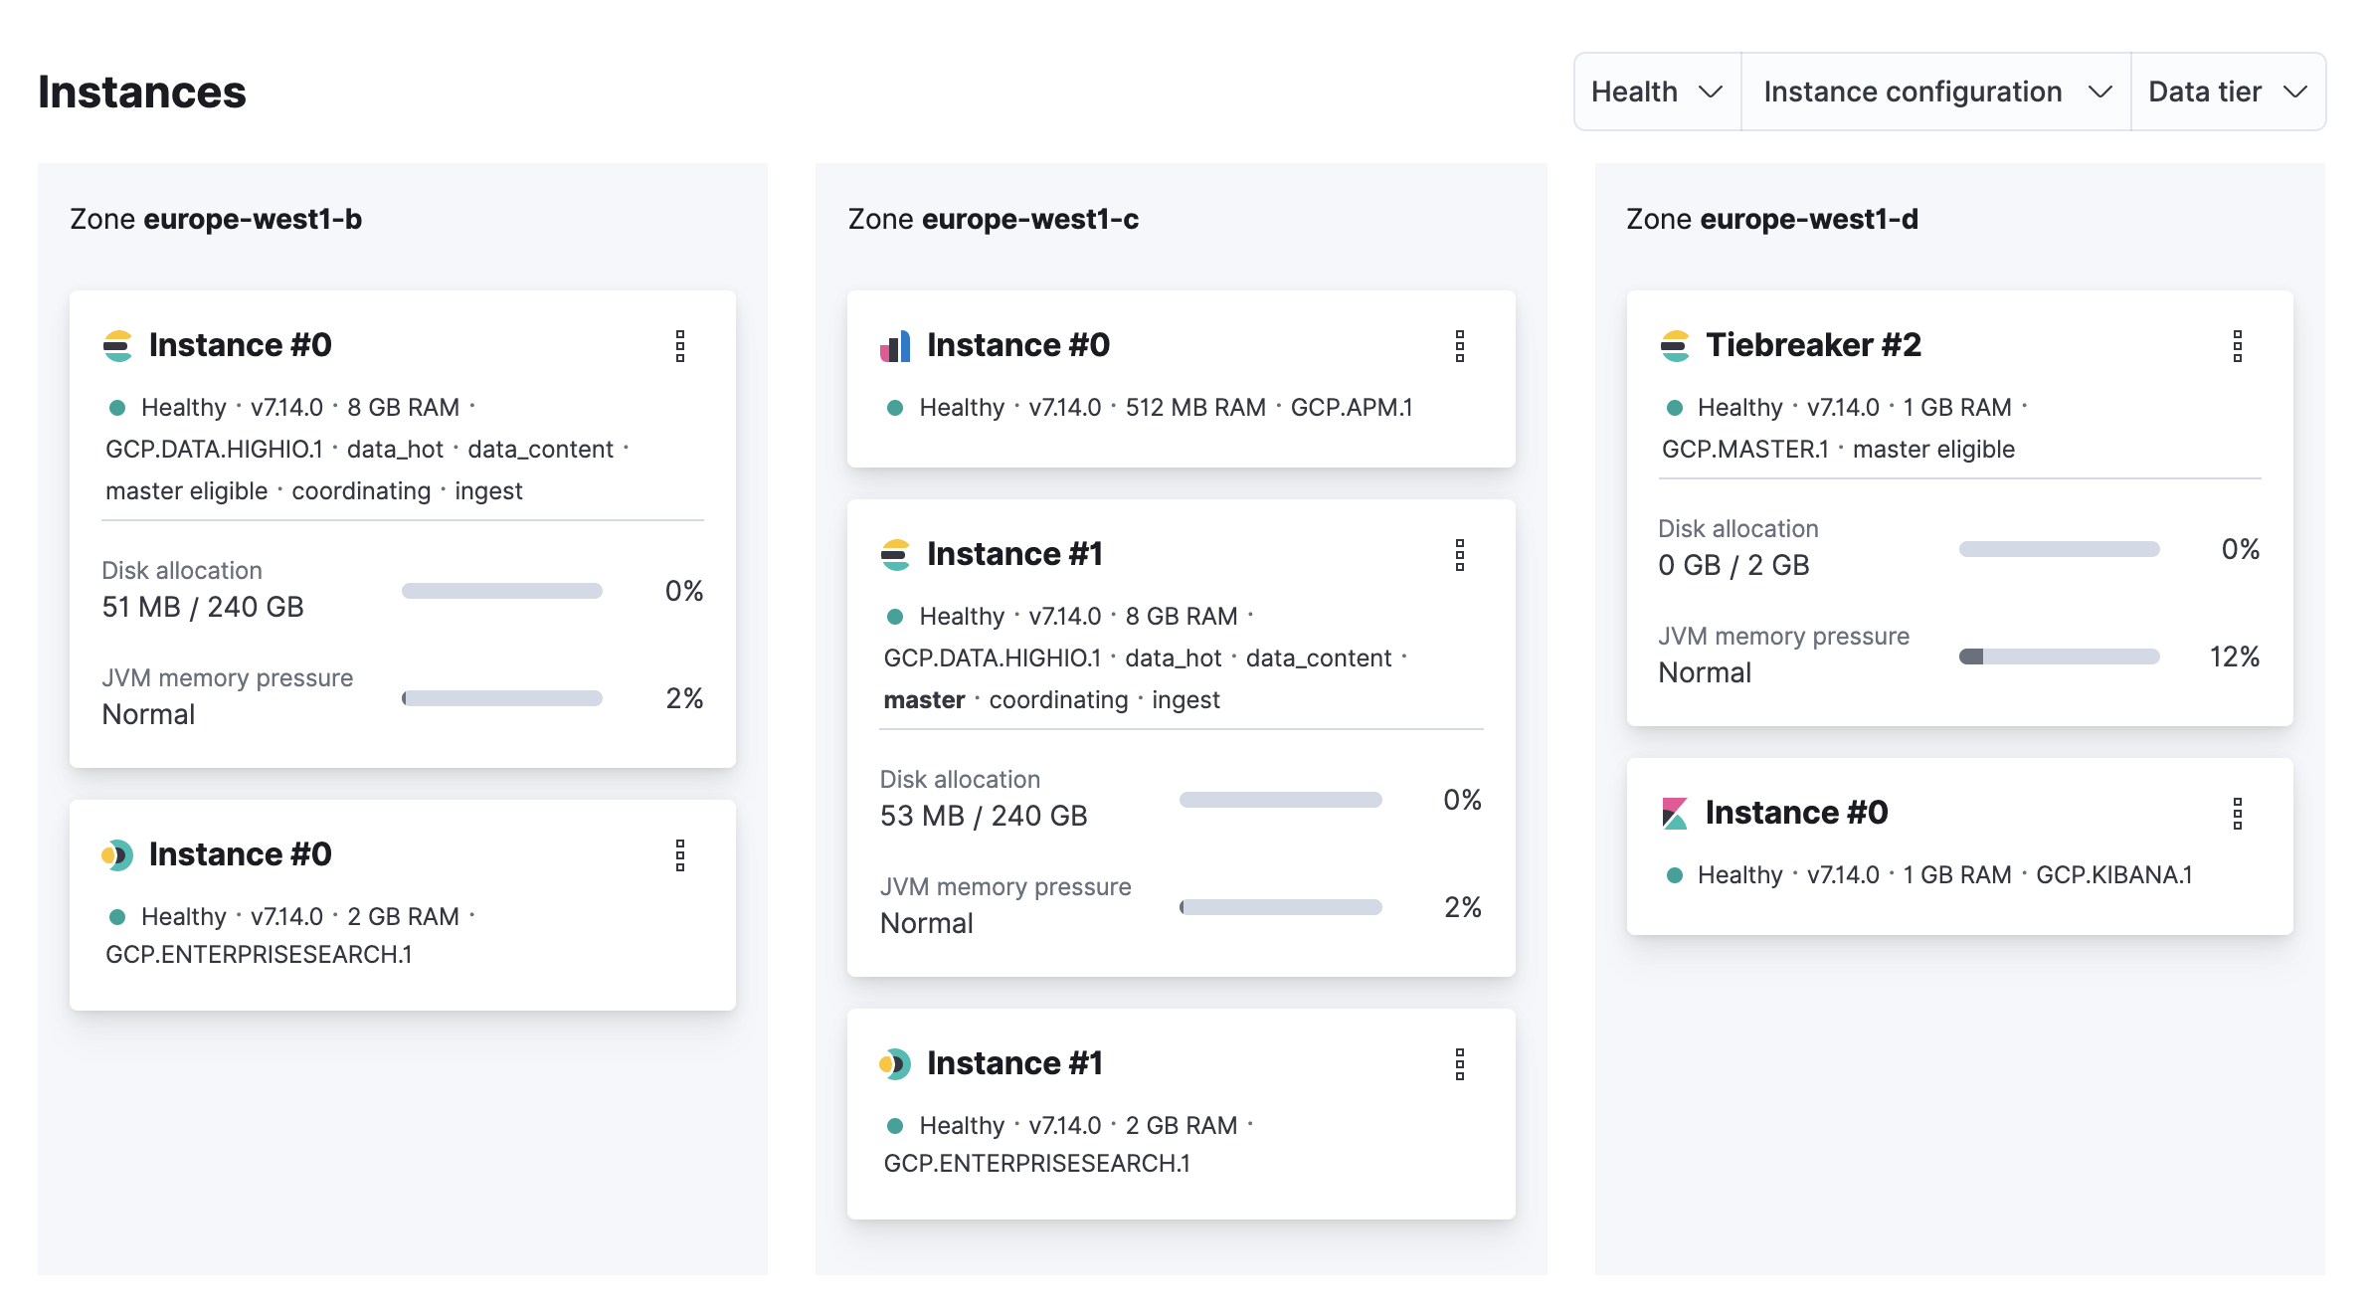Open options menu for Enterprise Search Instance #0
The width and height of the screenshot is (2371, 1313).
(x=680, y=855)
